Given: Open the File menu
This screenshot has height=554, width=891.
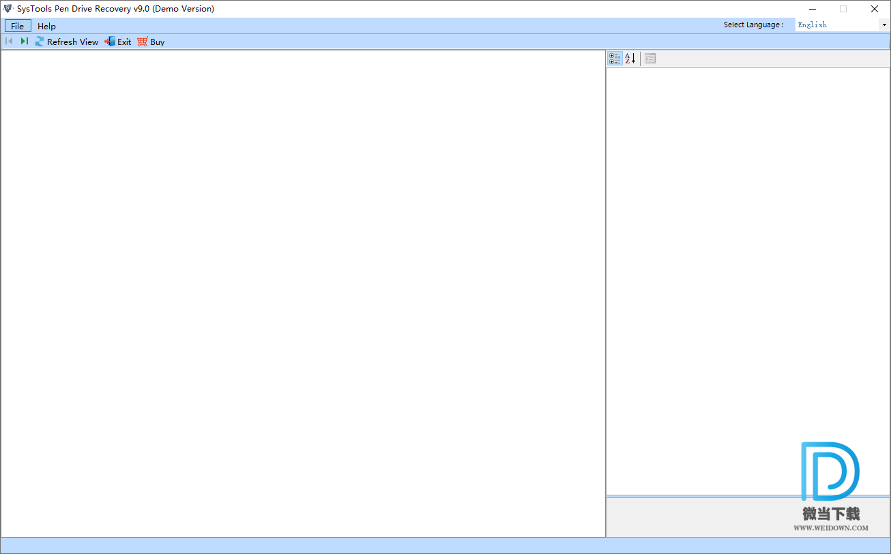Looking at the screenshot, I should [18, 26].
